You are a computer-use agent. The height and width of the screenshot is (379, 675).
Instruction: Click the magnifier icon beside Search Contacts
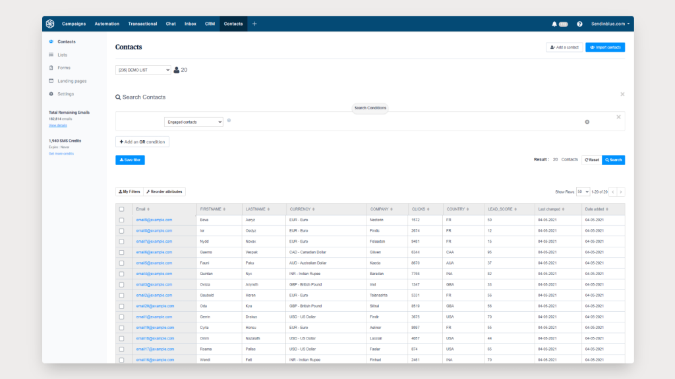coord(118,97)
